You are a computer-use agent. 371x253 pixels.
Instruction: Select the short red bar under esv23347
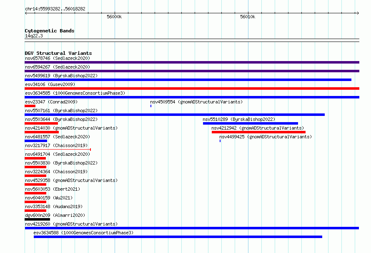30,106
